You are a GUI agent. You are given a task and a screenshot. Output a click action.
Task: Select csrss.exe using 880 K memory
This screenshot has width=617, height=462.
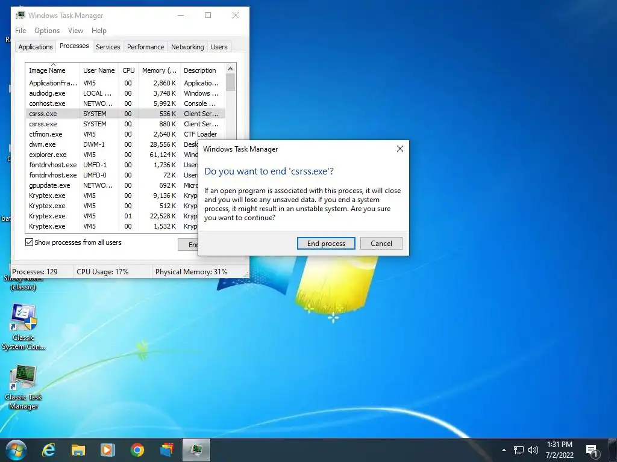click(x=125, y=124)
